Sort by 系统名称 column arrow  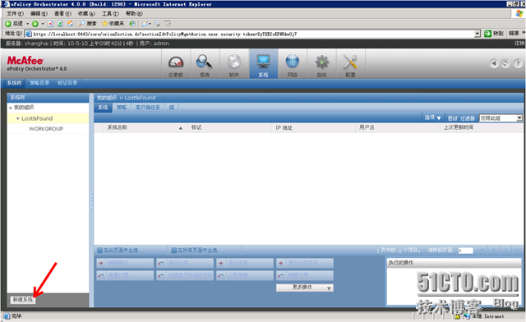tap(181, 128)
